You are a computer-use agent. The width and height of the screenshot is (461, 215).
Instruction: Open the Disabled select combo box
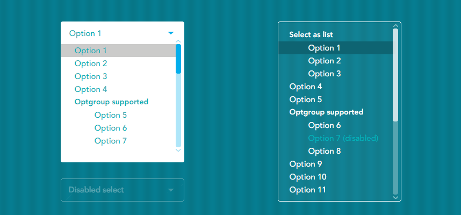tap(123, 190)
